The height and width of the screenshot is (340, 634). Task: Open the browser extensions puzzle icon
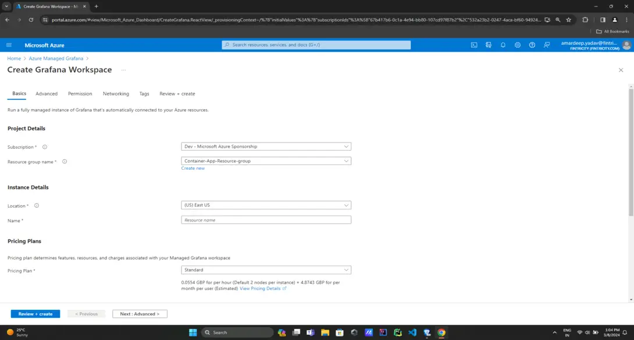(x=585, y=20)
